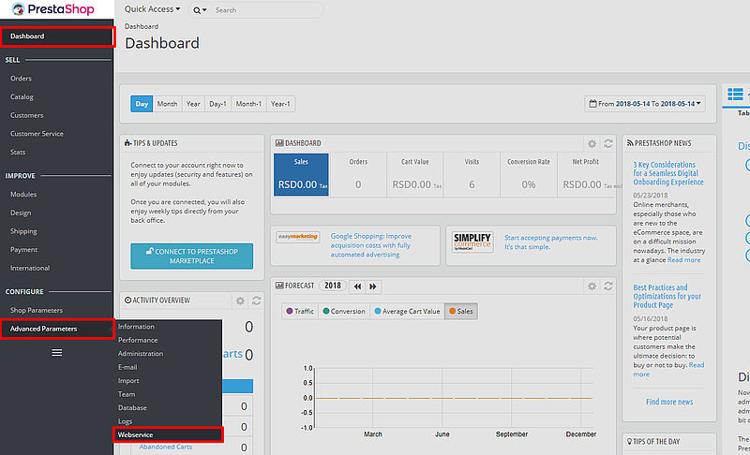Toggle the Conversion series in Forecast chart
The image size is (750, 455).
click(x=343, y=311)
